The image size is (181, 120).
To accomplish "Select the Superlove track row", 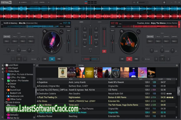I will (106, 82).
